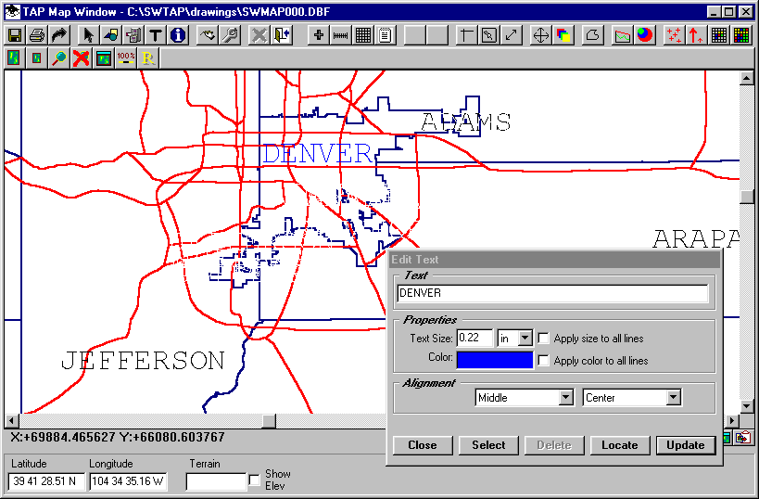Click the vertical scrollbar up arrow
759x499 pixels.
click(746, 78)
